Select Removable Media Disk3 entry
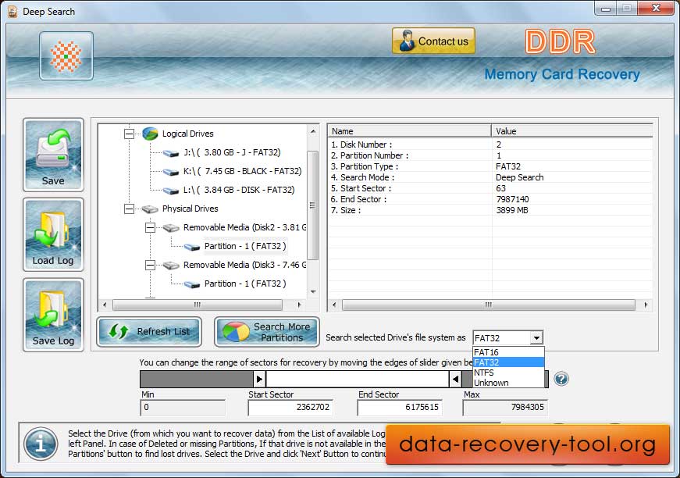This screenshot has width=680, height=478. [244, 265]
